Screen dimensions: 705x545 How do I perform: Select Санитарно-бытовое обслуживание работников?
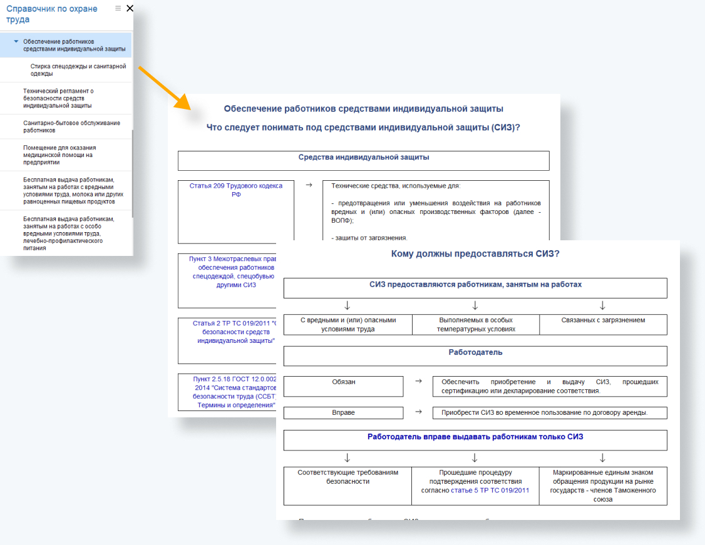pyautogui.click(x=71, y=126)
